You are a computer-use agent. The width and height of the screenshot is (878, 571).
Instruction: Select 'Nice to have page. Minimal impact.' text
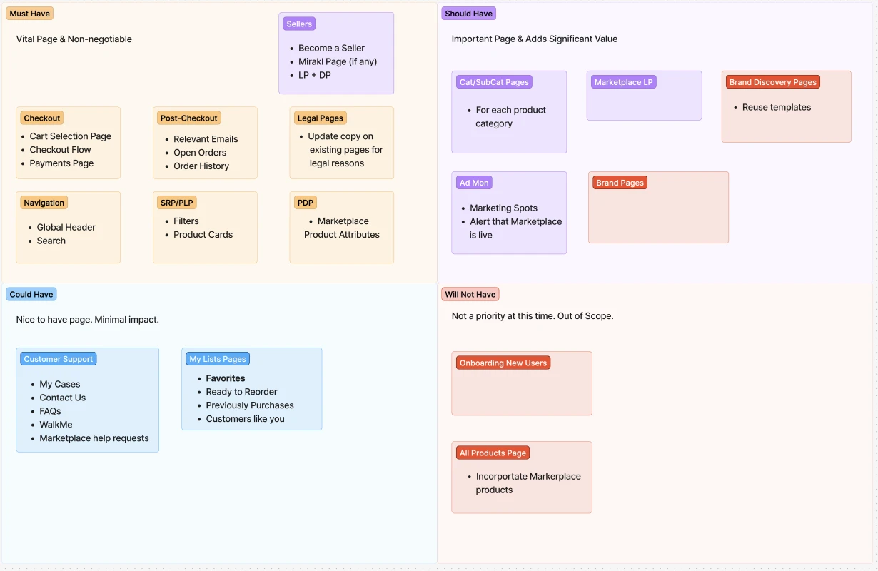[88, 320]
